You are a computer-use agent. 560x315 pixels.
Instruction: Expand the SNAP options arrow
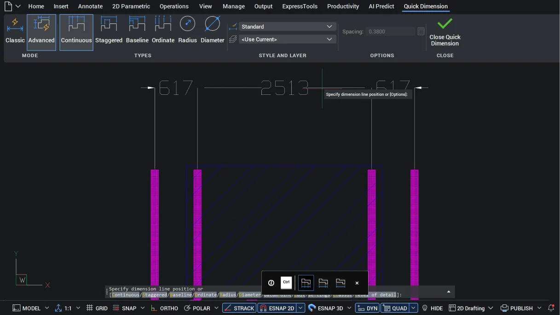(143, 308)
